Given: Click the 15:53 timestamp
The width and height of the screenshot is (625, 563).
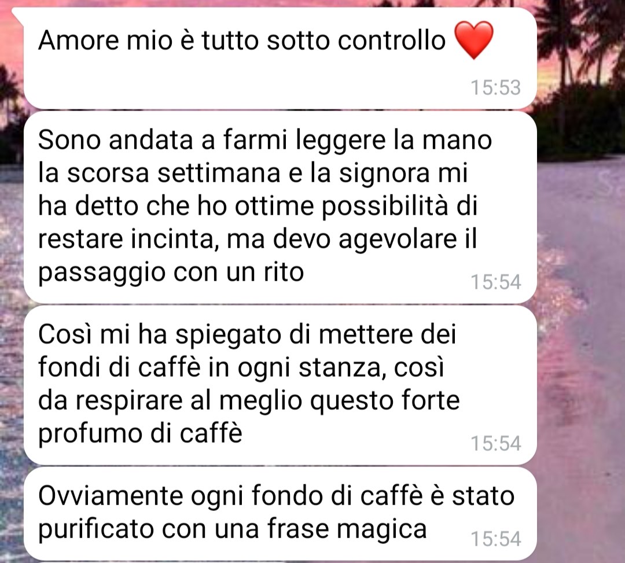Looking at the screenshot, I should click(495, 87).
